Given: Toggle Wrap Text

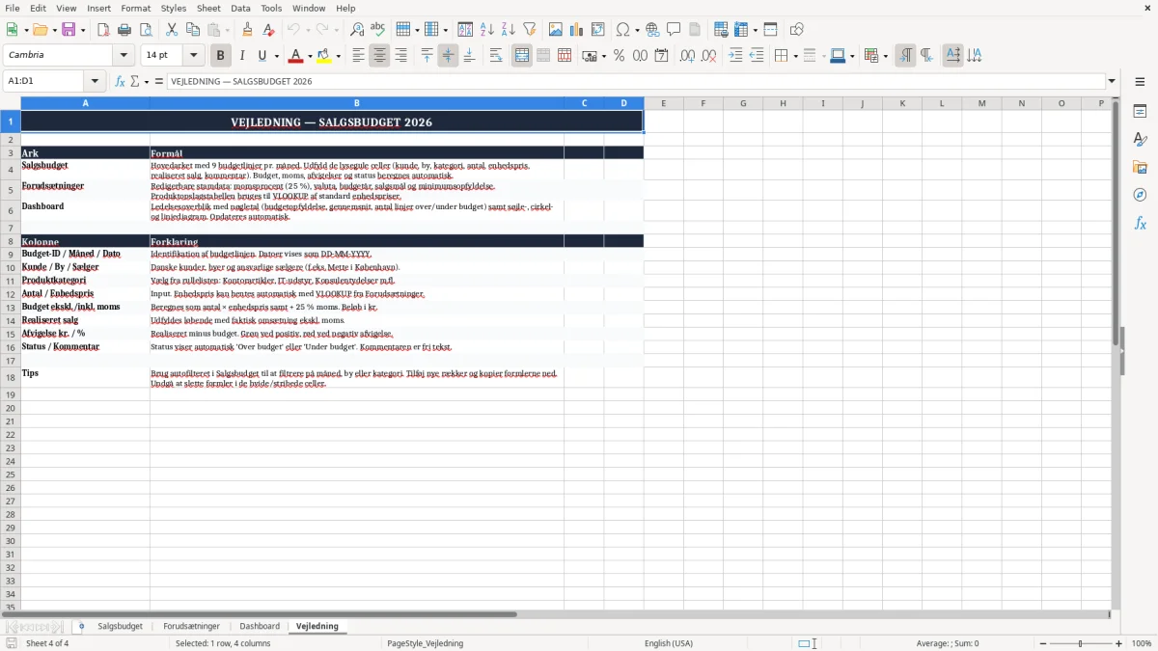Looking at the screenshot, I should tap(496, 56).
